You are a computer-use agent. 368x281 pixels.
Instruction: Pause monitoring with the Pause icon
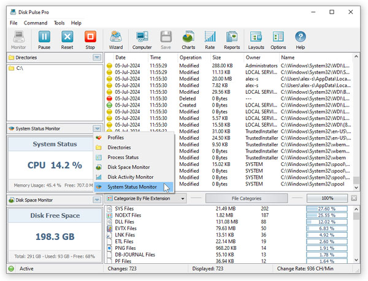click(44, 37)
